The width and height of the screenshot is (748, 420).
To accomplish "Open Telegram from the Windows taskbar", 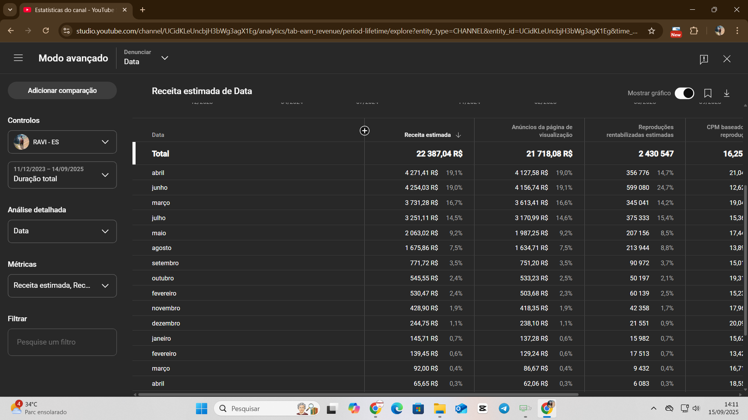I will pos(504,409).
